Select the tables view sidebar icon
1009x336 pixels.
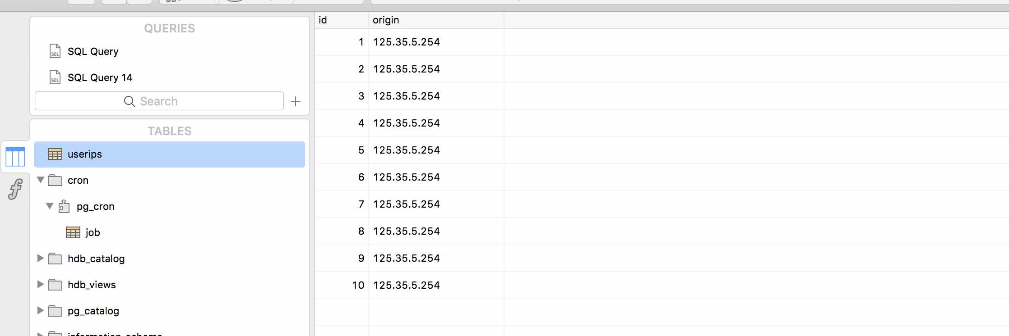(x=15, y=157)
